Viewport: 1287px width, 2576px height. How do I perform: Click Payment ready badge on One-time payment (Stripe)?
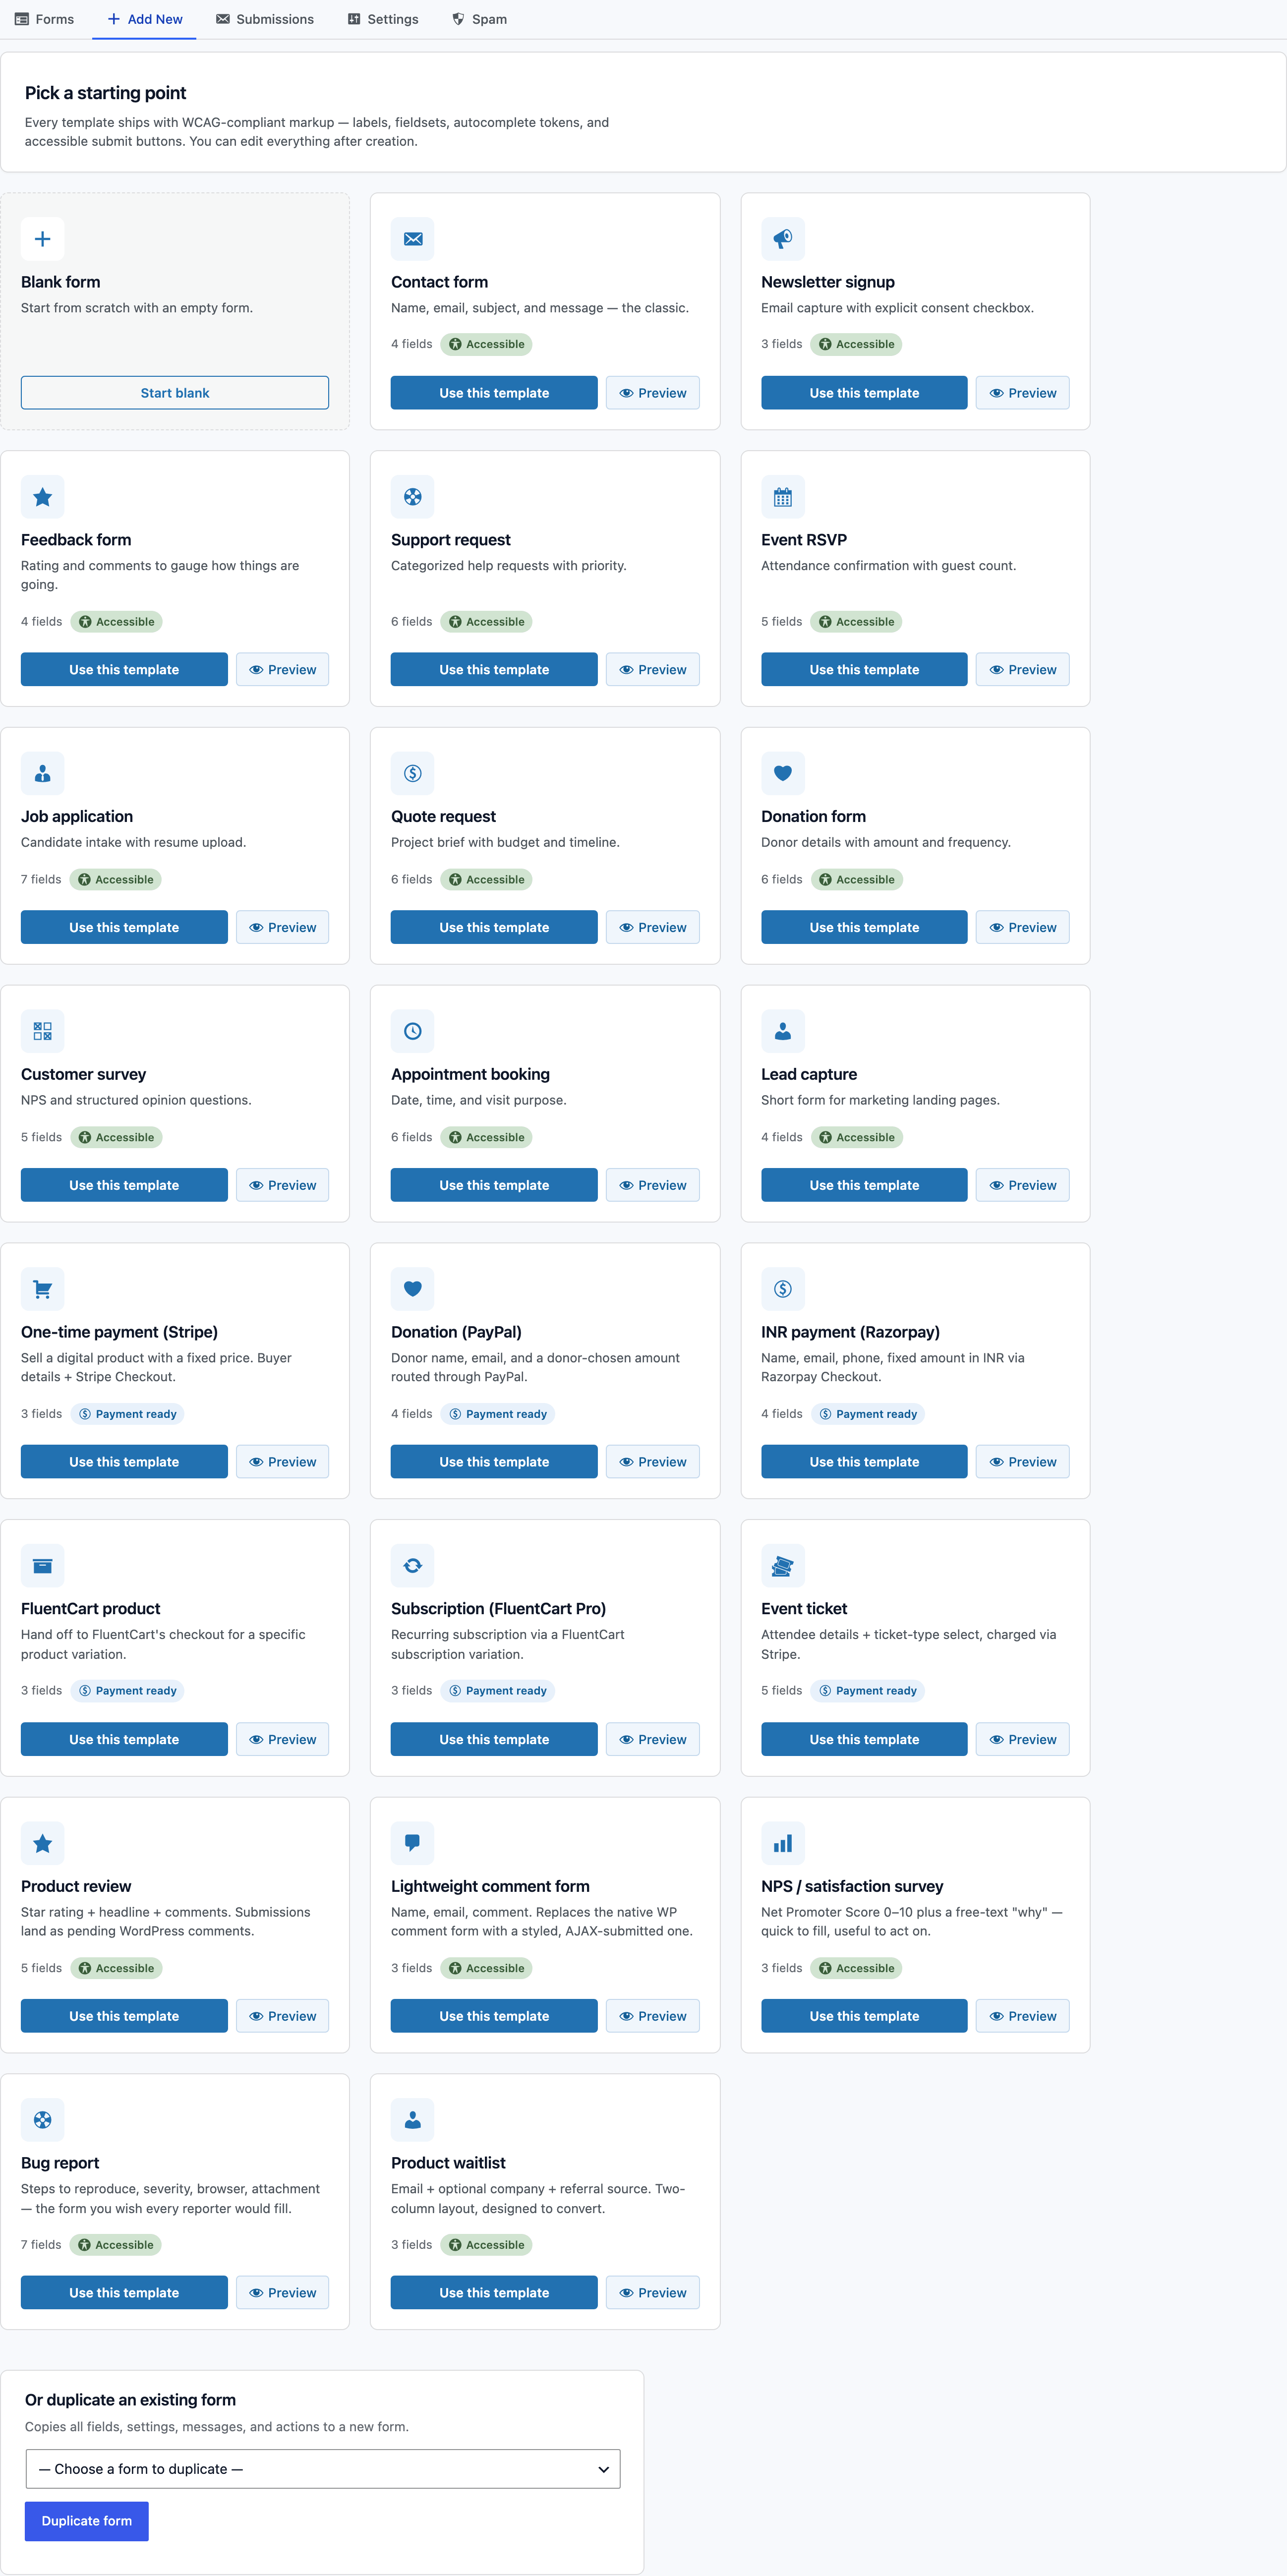[128, 1414]
